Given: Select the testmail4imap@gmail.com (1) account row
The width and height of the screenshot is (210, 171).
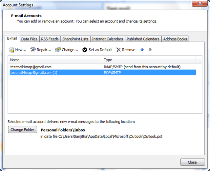Looking at the screenshot, I should [103, 73].
